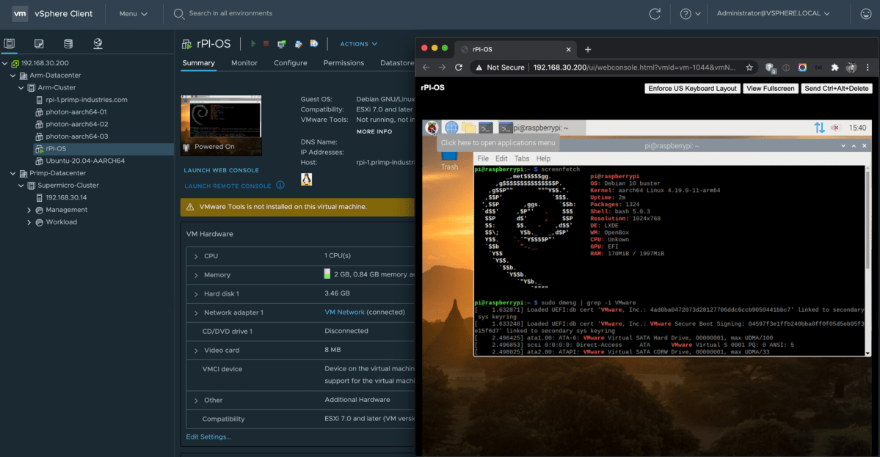Open the Raspberry Pi applications menu

click(x=431, y=128)
